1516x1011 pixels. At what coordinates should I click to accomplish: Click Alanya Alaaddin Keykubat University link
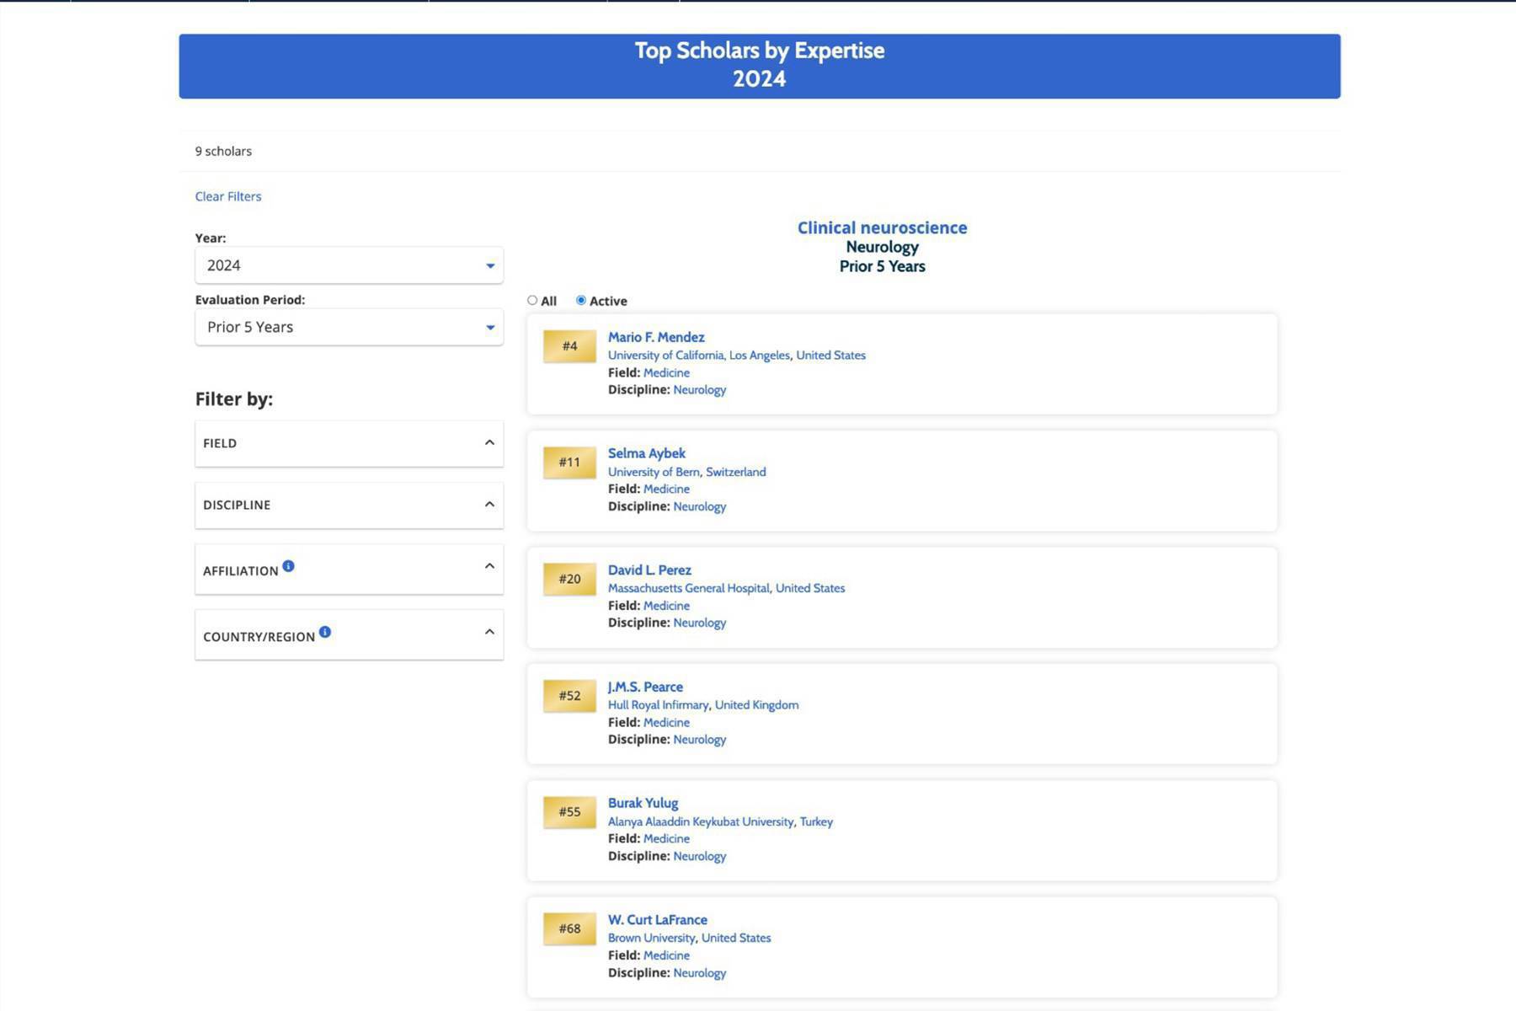tap(701, 821)
